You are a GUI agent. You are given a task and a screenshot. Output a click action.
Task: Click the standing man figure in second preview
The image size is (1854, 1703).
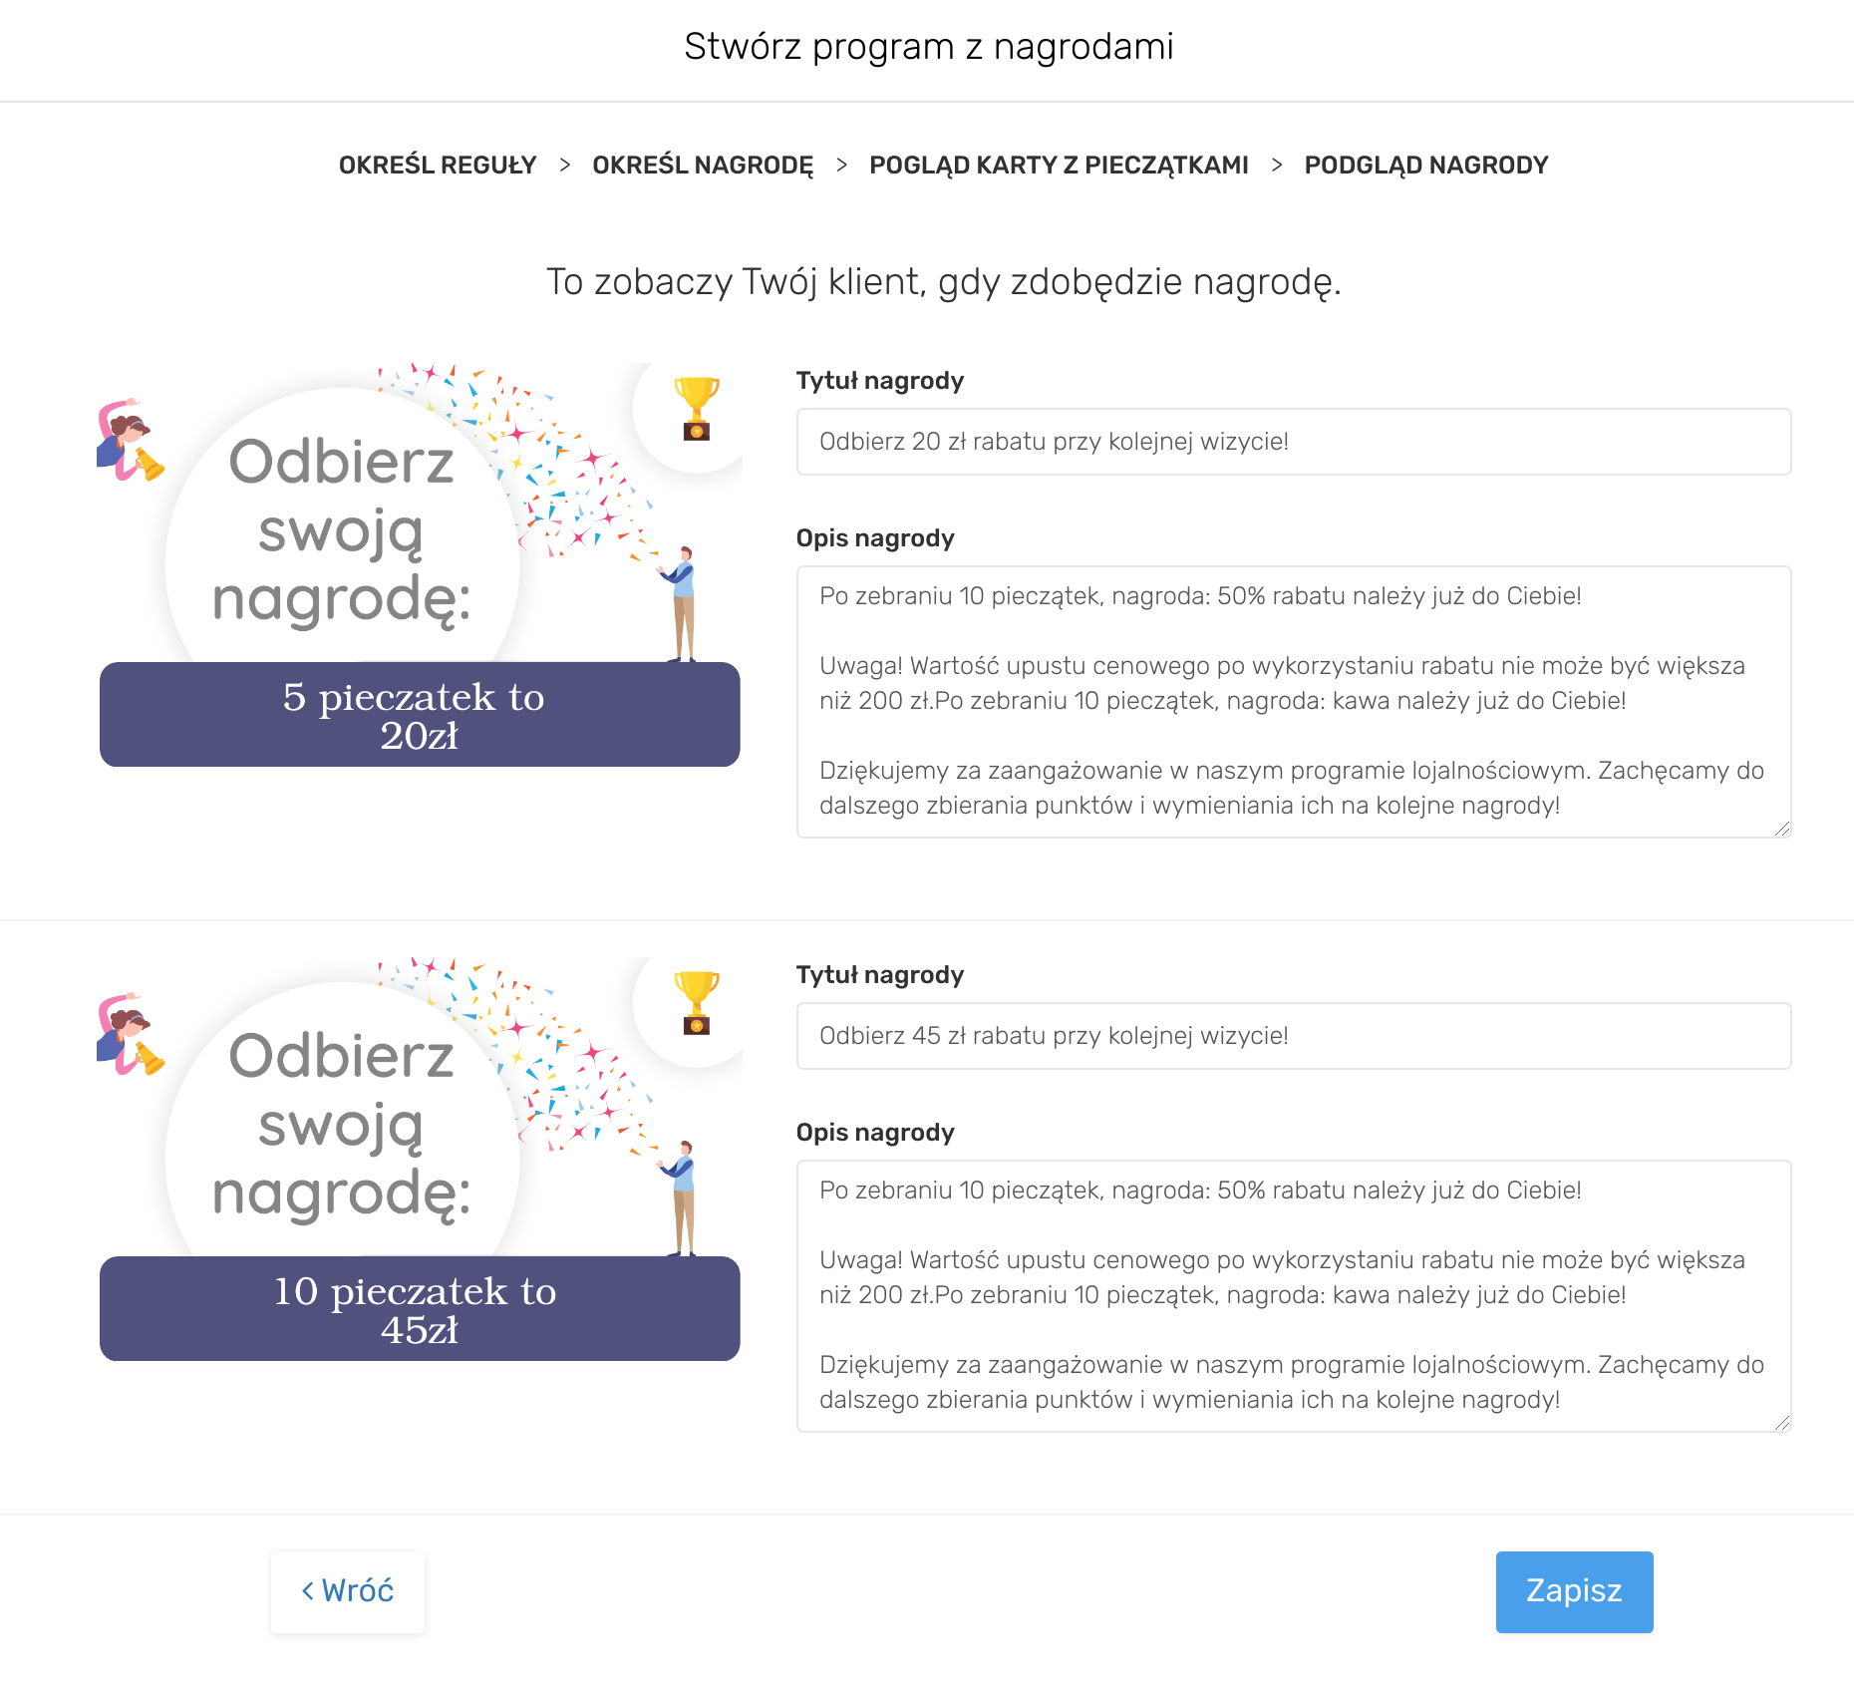click(682, 1196)
